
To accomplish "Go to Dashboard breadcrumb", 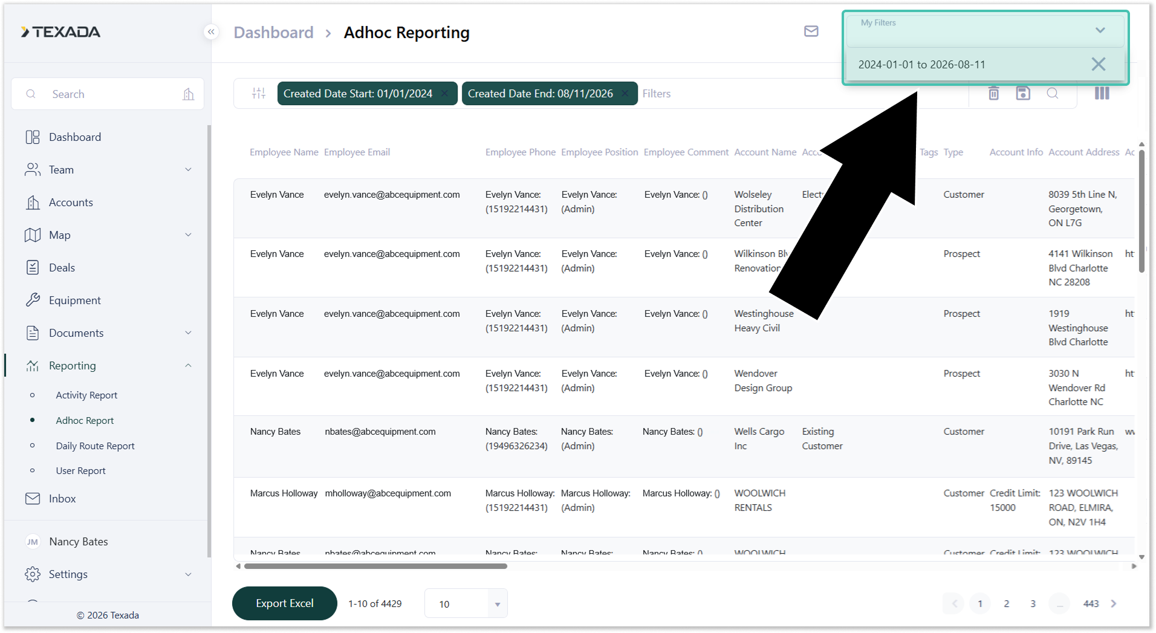I will (273, 33).
